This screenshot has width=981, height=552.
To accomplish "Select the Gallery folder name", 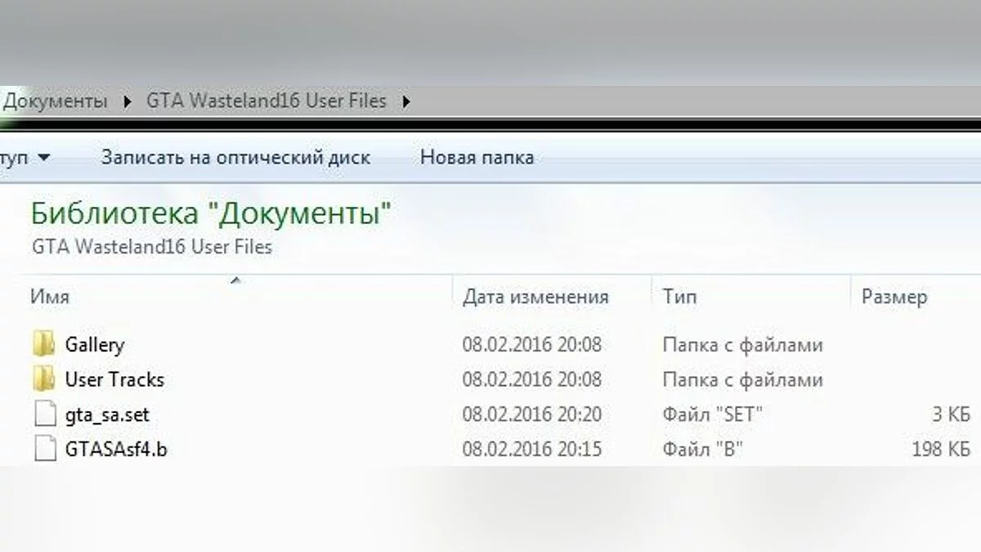I will (95, 345).
